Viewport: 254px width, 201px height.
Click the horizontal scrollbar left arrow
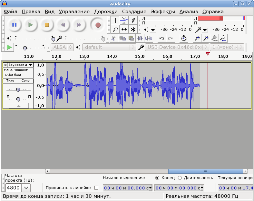click(47, 171)
